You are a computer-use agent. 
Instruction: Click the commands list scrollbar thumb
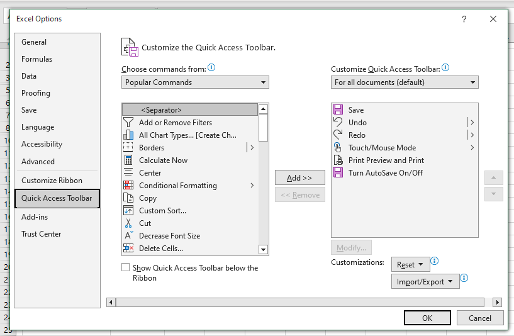[x=263, y=128]
